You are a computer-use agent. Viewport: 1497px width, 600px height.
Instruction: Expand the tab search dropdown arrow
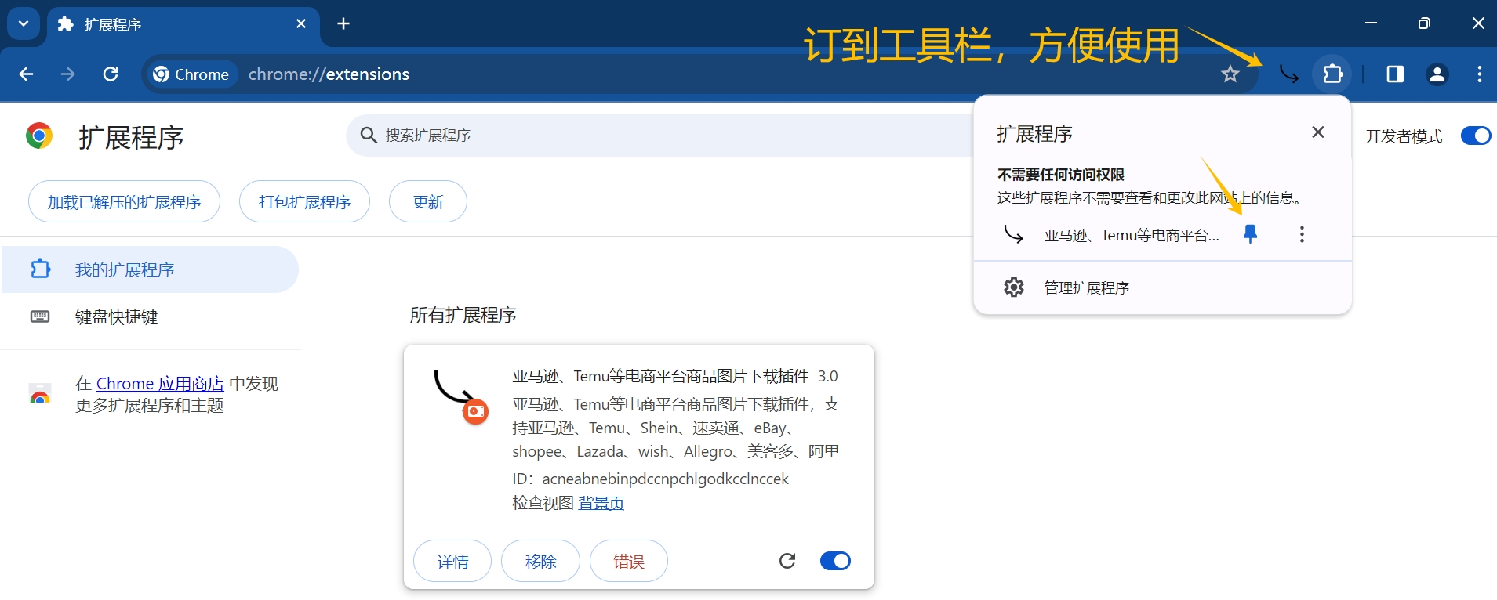pyautogui.click(x=24, y=23)
